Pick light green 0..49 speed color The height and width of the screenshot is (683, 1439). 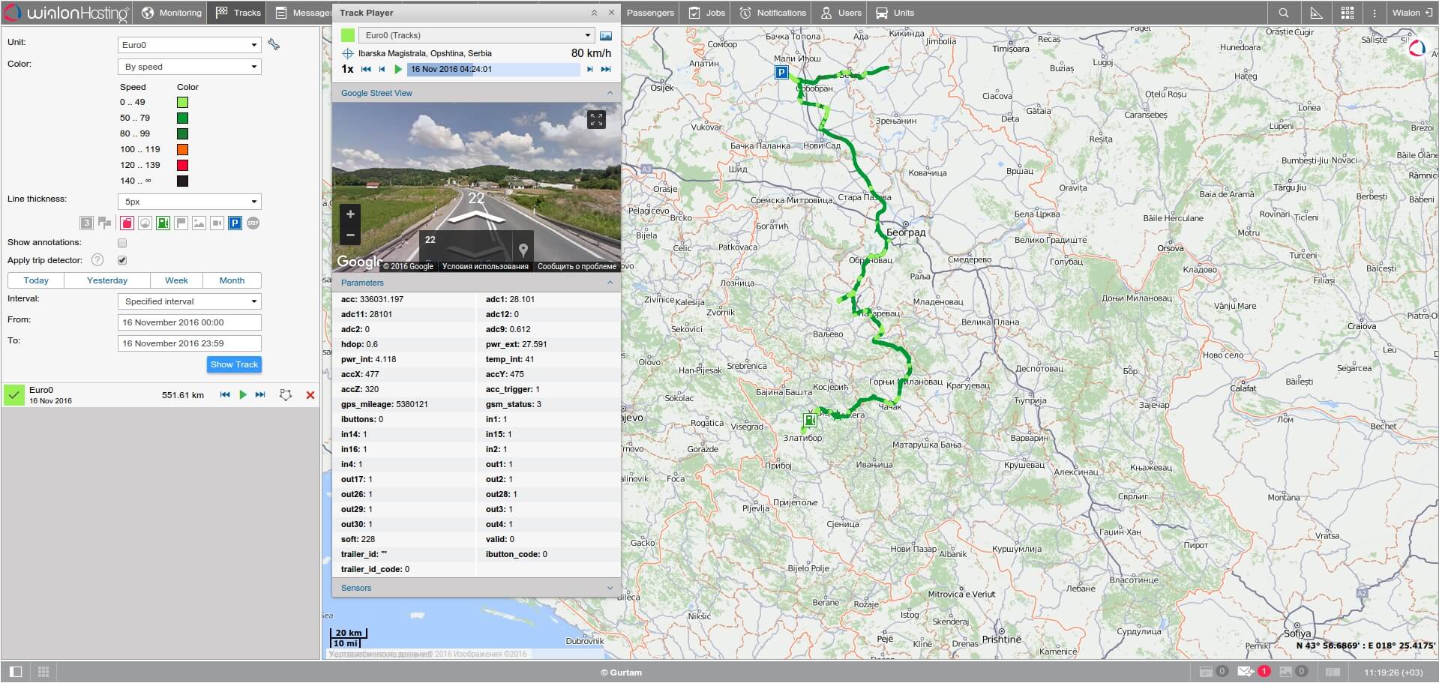182,103
